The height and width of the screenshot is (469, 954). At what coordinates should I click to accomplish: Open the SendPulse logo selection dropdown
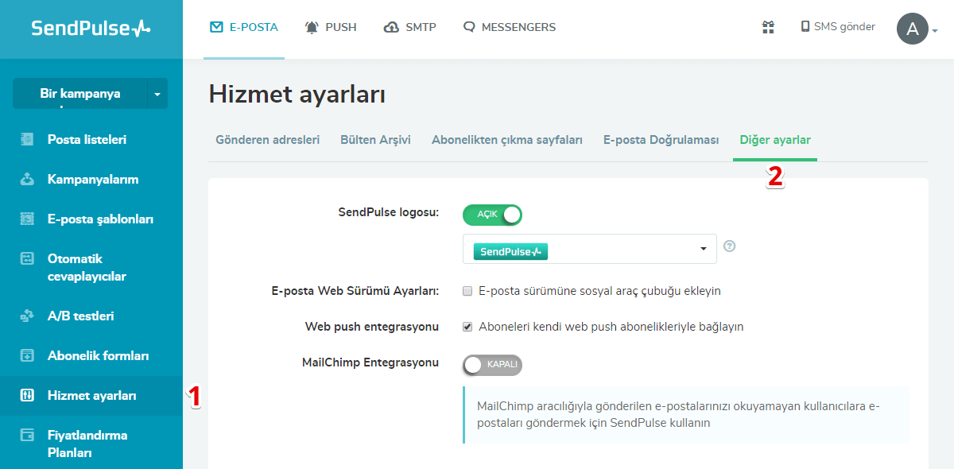pyautogui.click(x=589, y=250)
